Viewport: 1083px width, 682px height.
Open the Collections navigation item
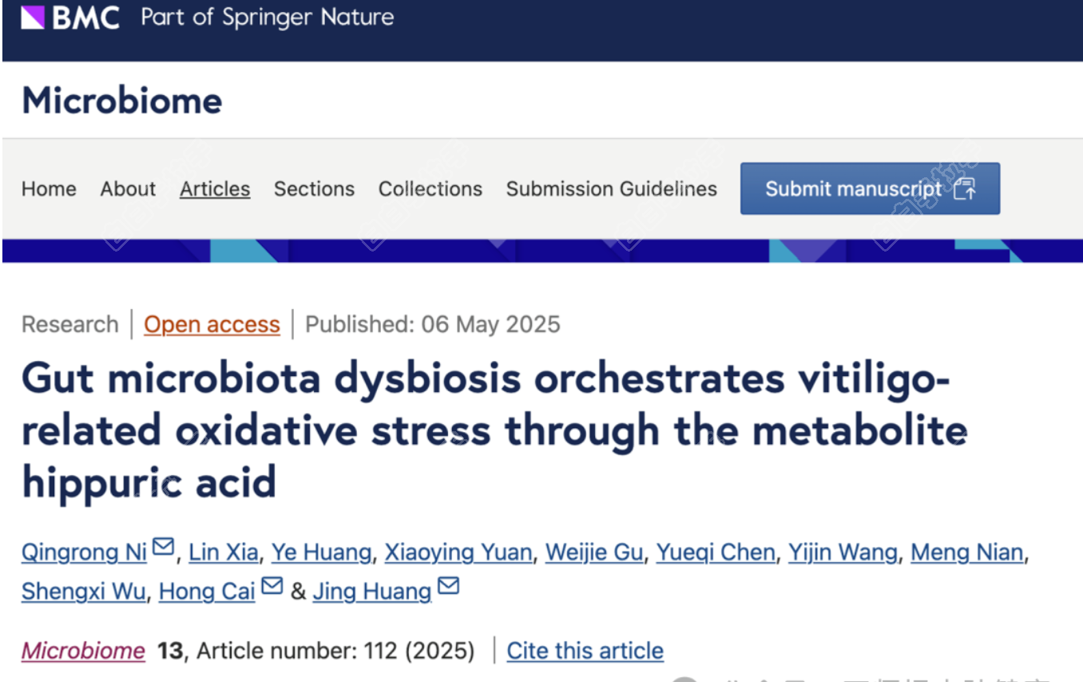click(430, 189)
